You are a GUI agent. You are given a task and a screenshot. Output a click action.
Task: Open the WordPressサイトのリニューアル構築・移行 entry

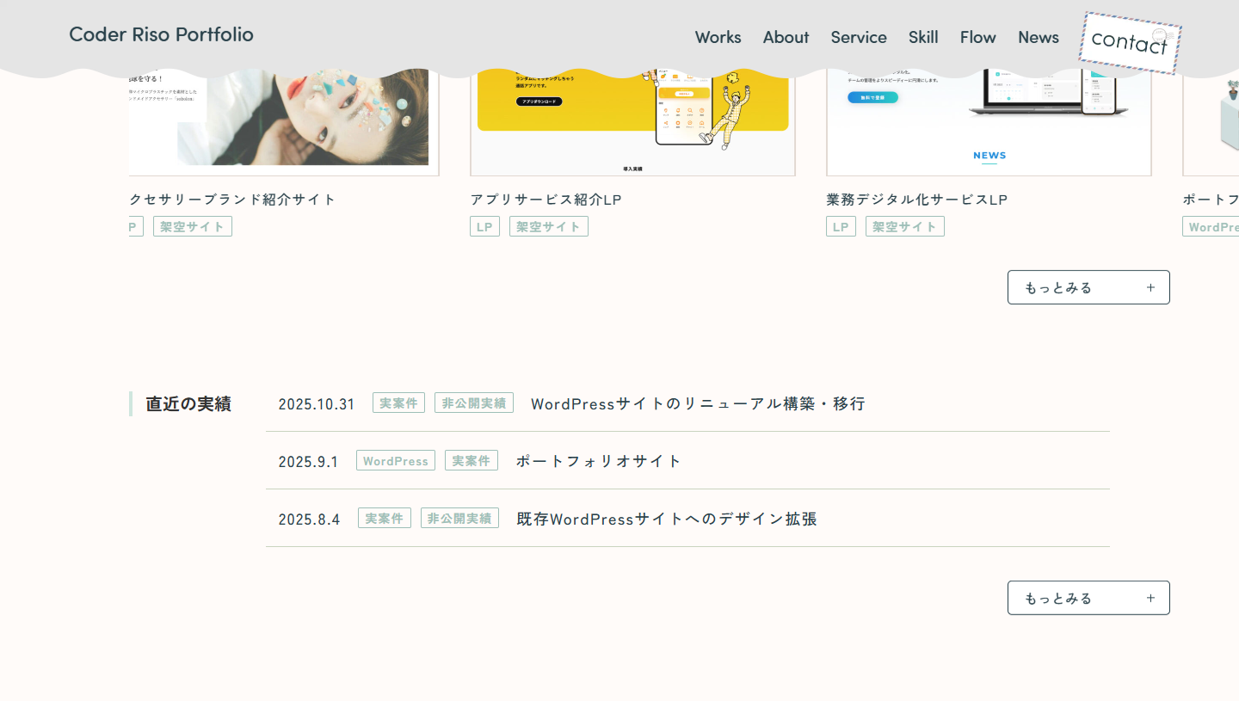click(699, 403)
